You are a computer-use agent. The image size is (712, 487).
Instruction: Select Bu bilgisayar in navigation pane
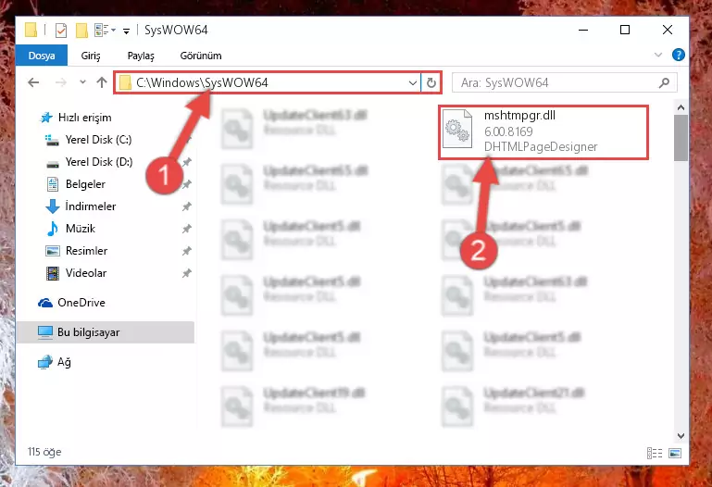coord(106,332)
